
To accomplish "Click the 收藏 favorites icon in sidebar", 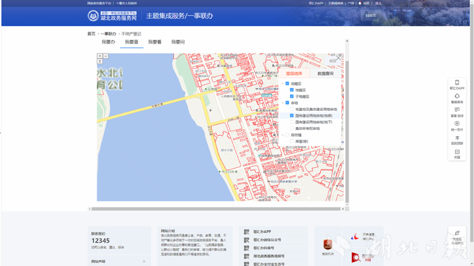I will tap(457, 154).
